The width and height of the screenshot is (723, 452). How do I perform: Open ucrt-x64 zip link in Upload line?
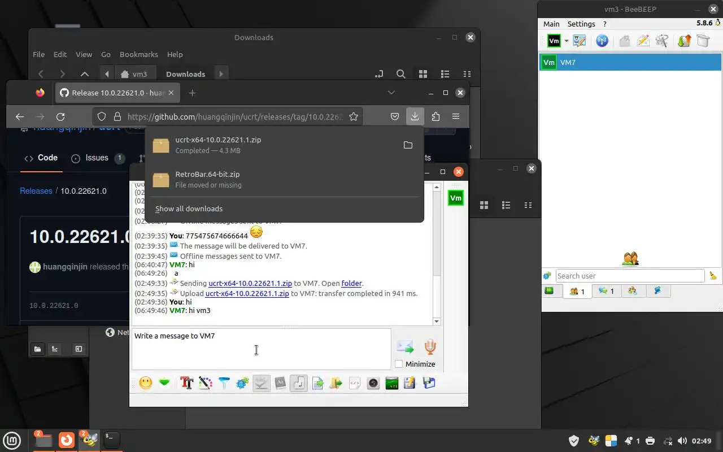coord(247,293)
